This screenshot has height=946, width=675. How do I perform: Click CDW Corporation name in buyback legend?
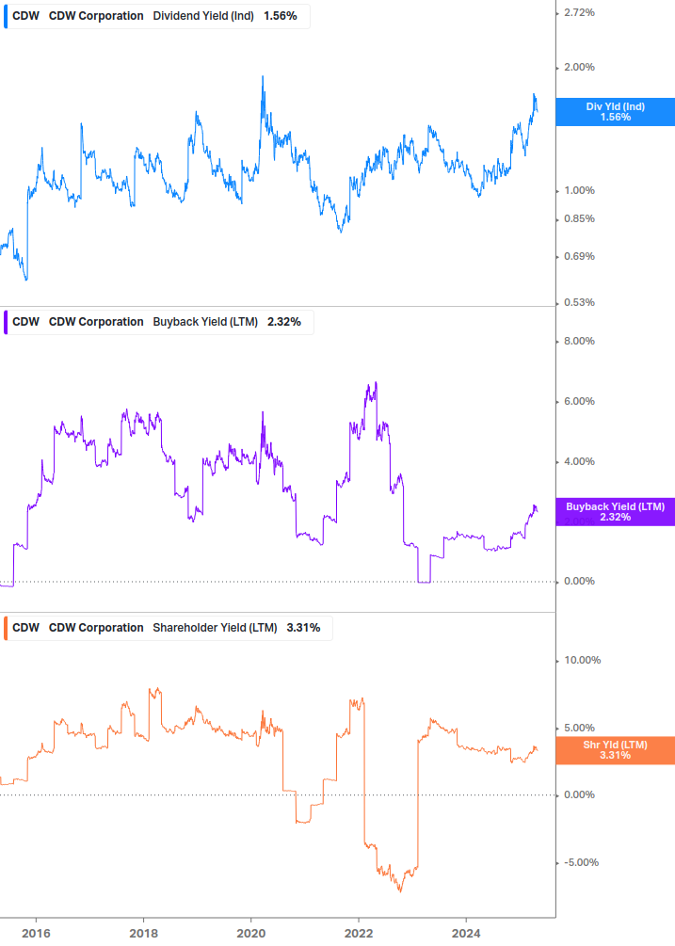pyautogui.click(x=96, y=322)
